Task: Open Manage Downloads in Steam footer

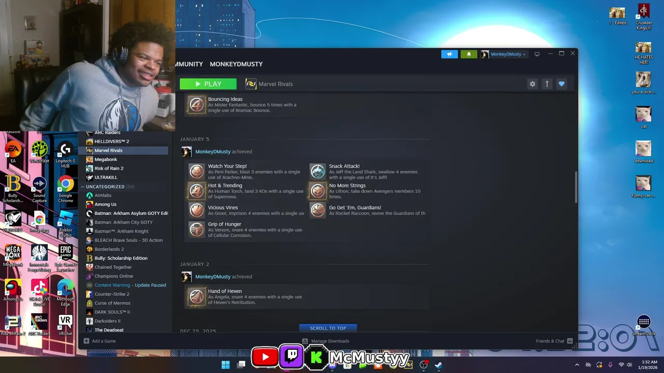Action: [x=326, y=341]
